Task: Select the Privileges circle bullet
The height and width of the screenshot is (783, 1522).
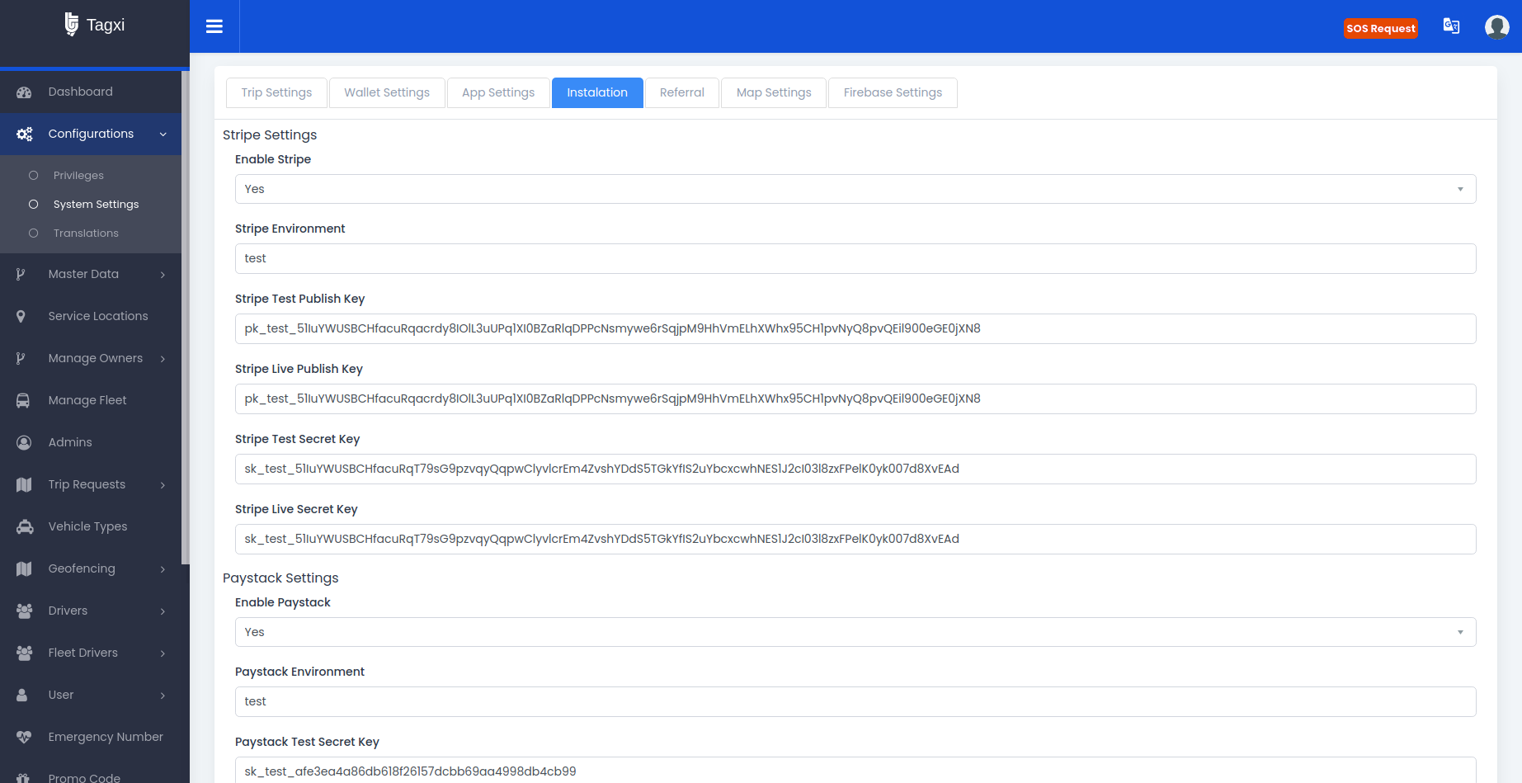Action: coord(34,176)
